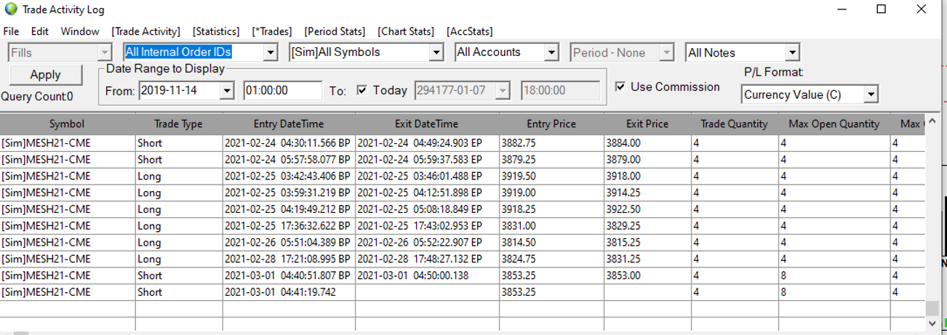The image size is (947, 335).
Task: Minimize the Trade Activity Log window
Action: point(842,9)
